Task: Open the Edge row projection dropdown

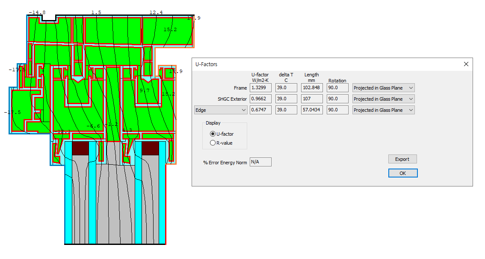Action: point(383,110)
